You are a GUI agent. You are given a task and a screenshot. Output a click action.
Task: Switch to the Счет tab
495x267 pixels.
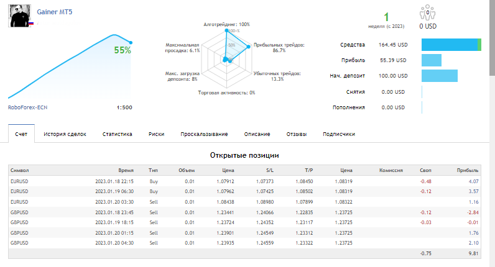(21, 134)
